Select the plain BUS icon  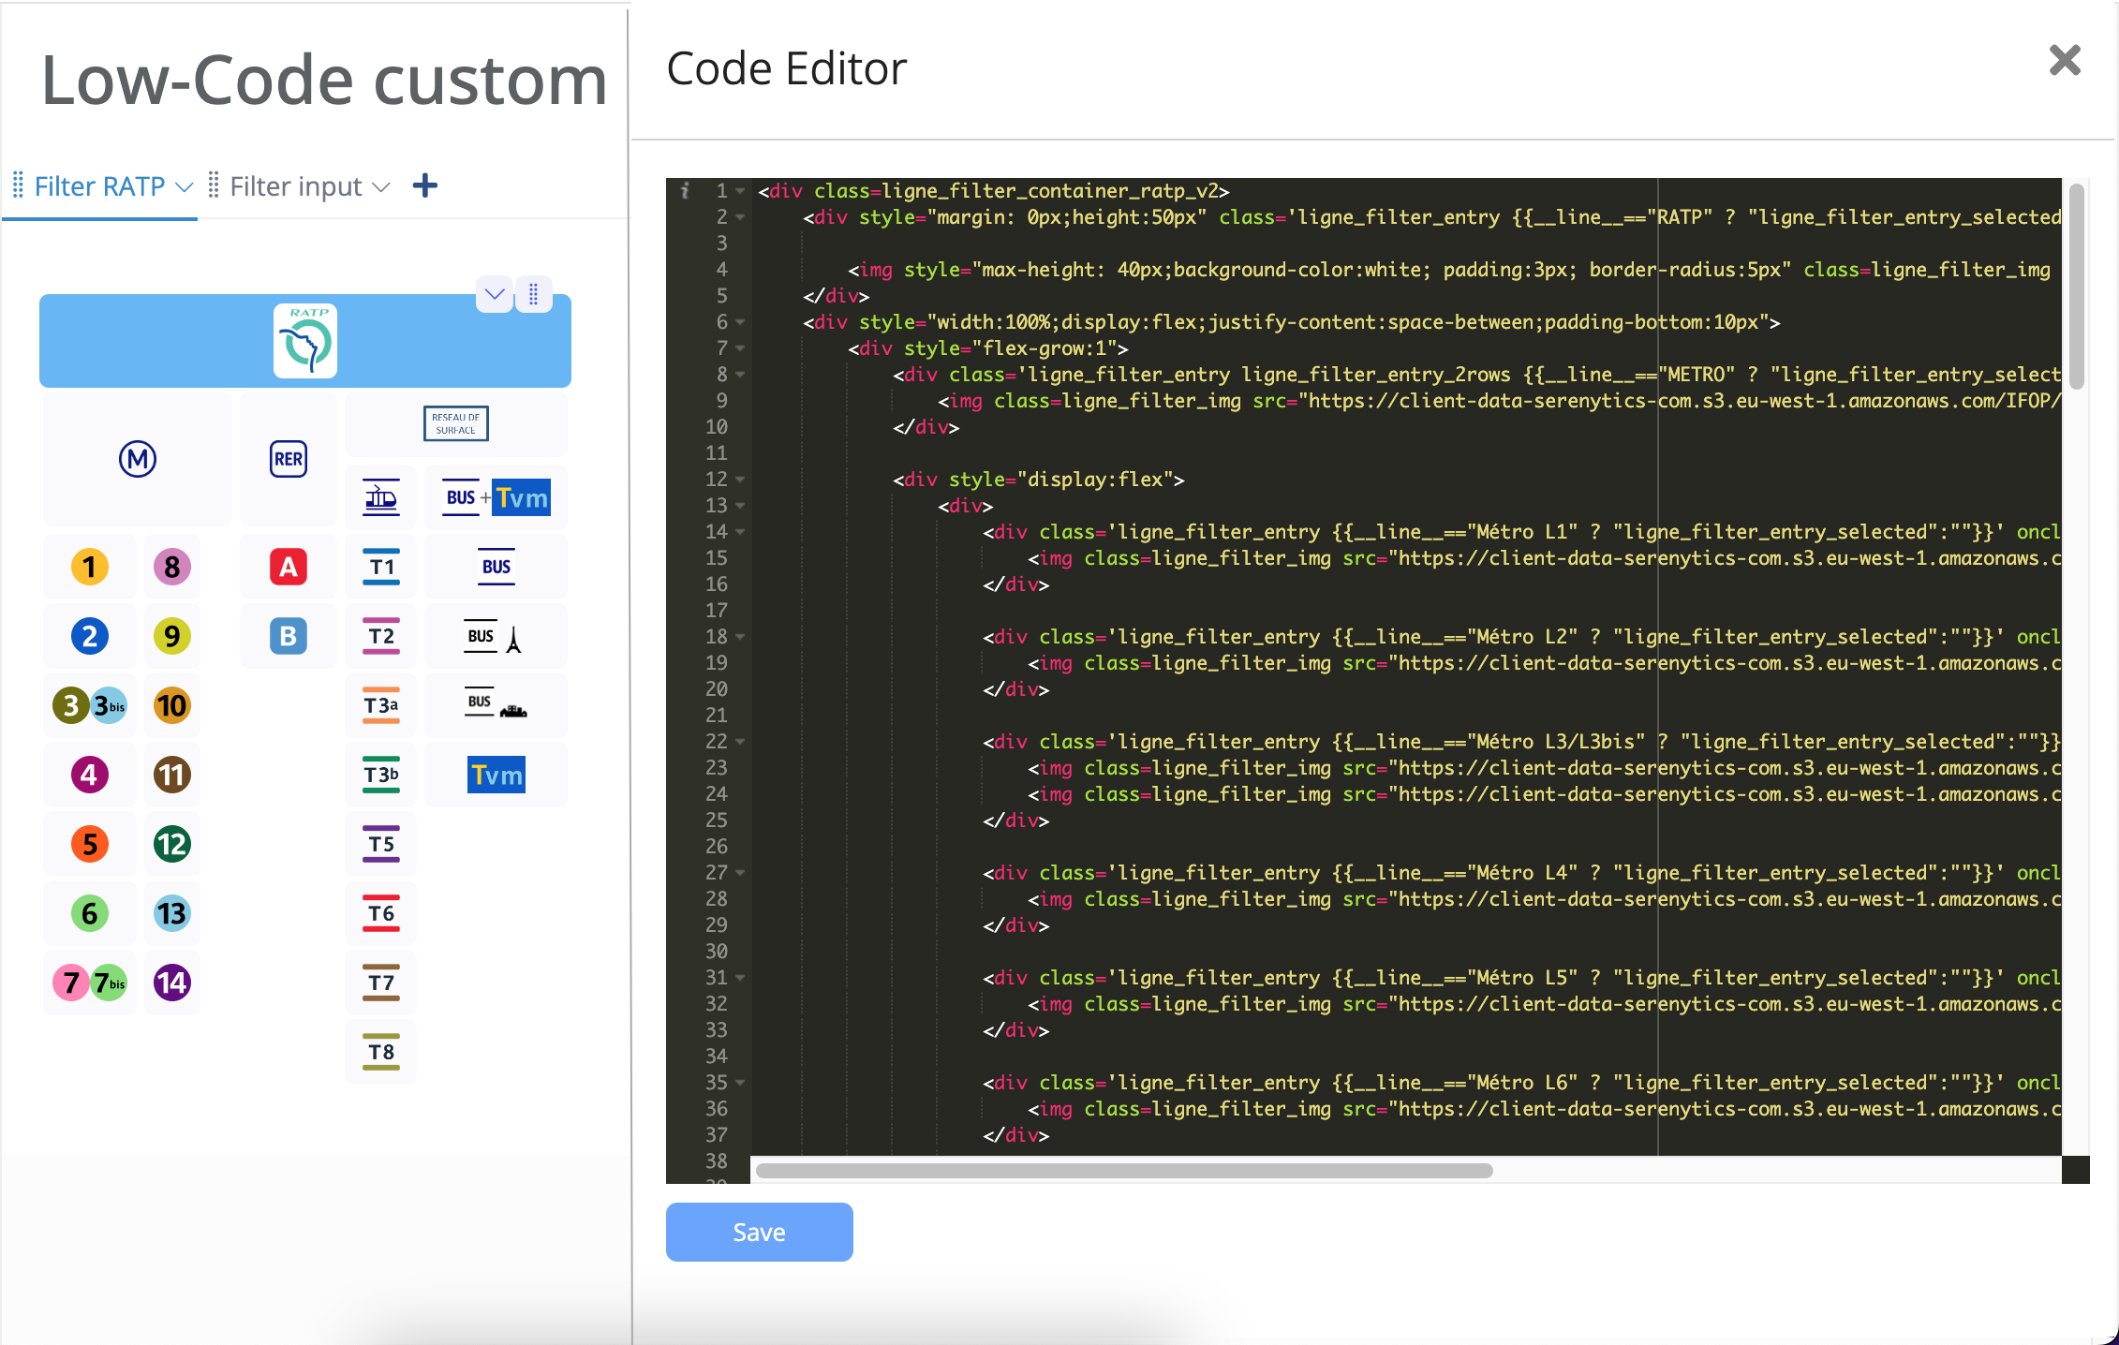coord(496,567)
